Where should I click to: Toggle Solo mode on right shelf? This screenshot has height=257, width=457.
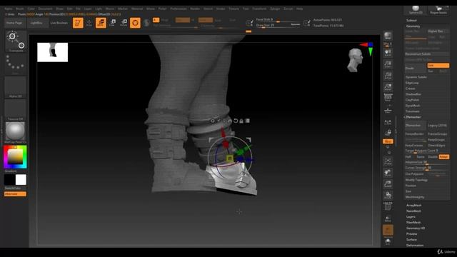point(388,241)
